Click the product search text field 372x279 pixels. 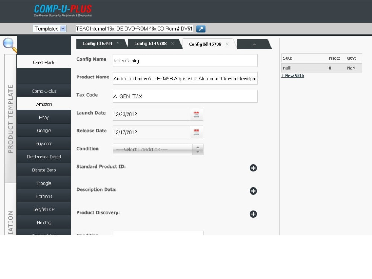tap(134, 29)
